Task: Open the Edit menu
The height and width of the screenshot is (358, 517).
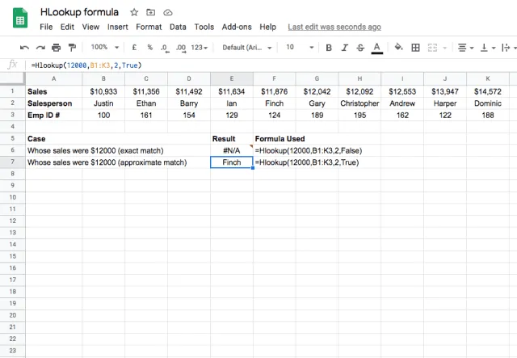Action: coord(67,27)
